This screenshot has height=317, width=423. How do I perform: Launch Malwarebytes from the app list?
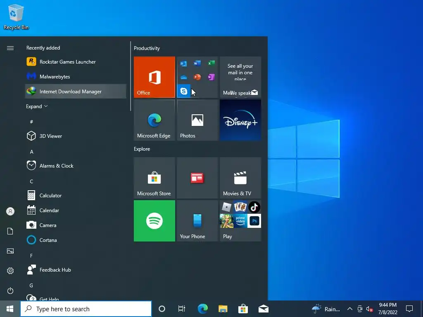click(76, 76)
